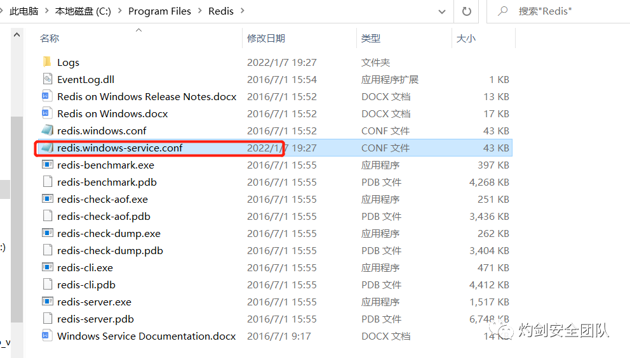Select the EventLog.dll file name
This screenshot has width=630, height=358.
pyautogui.click(x=86, y=79)
